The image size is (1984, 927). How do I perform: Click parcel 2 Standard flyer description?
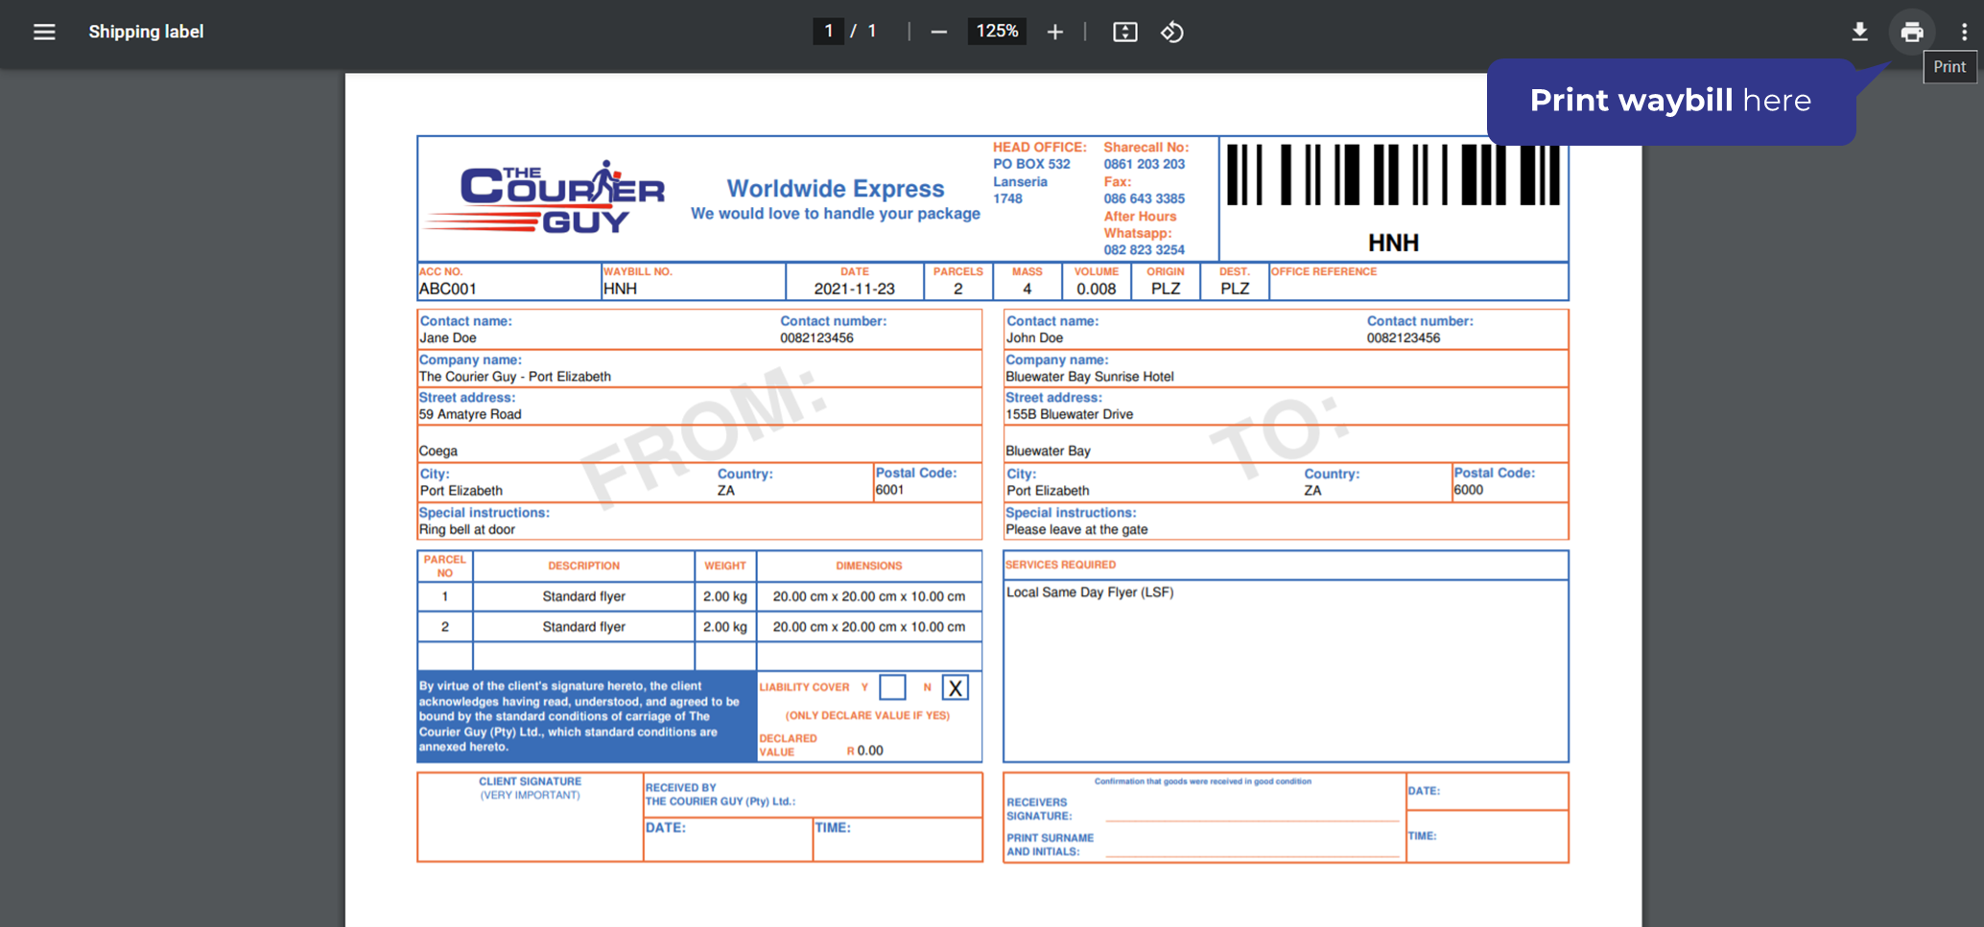click(x=583, y=627)
